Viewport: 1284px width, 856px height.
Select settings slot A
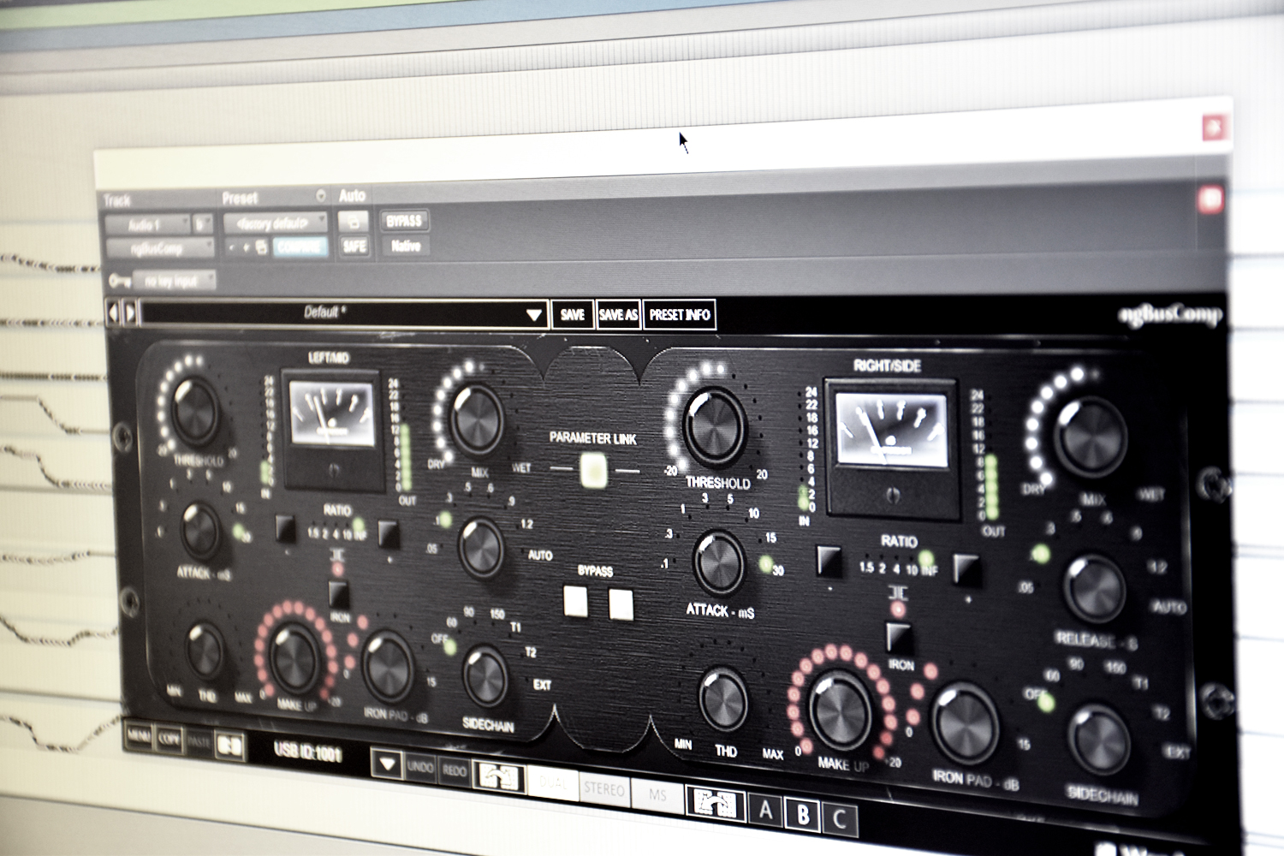point(765,809)
